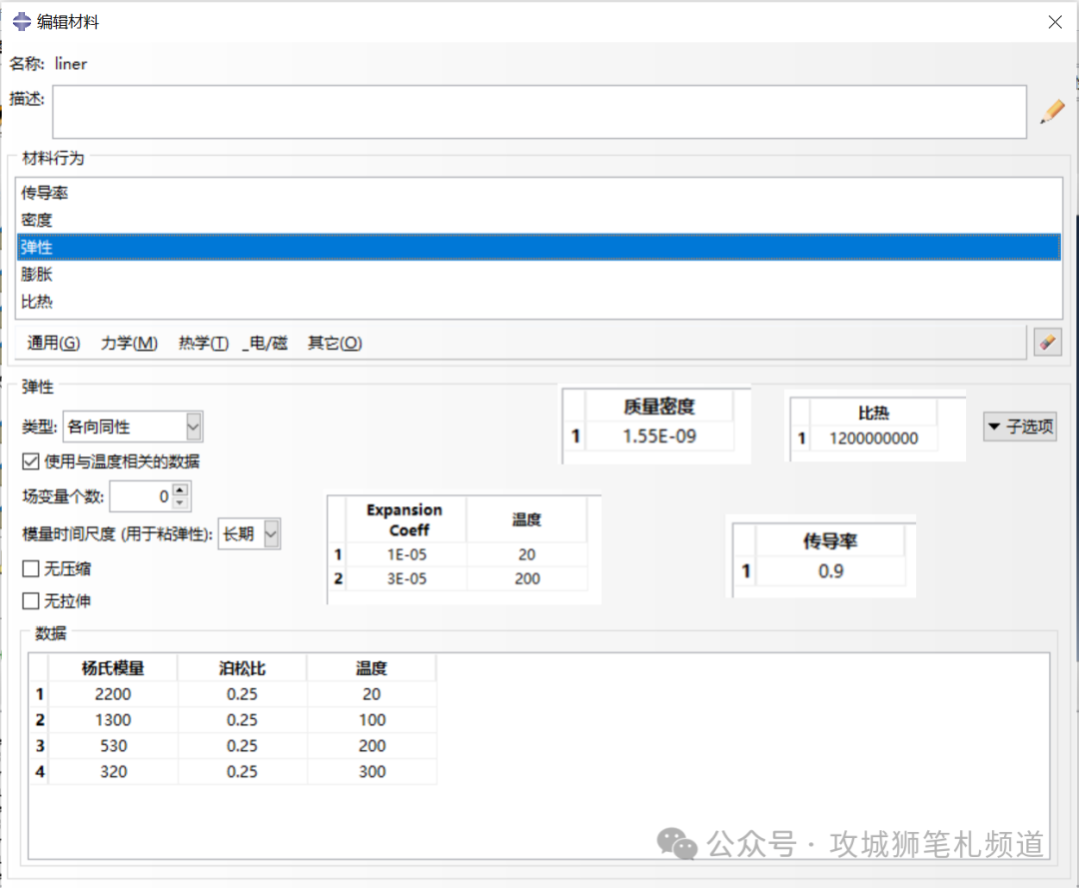Click Poisson ratio cell in row 3

click(x=242, y=746)
